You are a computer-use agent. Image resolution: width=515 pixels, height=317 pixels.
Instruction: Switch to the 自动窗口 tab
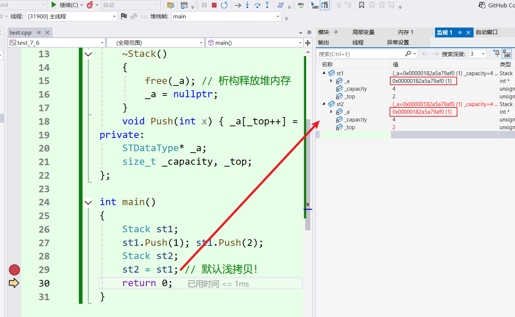(x=487, y=32)
